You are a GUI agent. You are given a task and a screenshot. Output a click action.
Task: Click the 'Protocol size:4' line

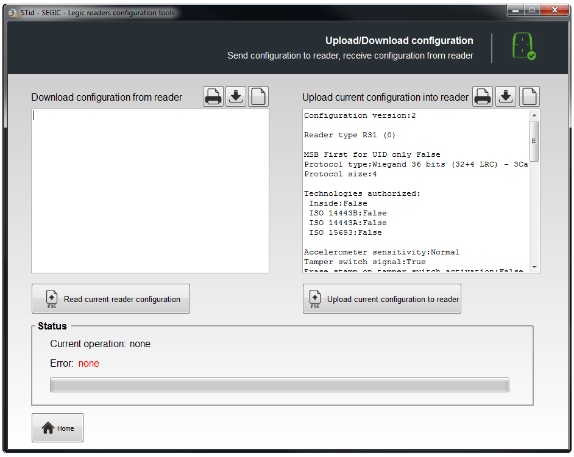(x=341, y=174)
